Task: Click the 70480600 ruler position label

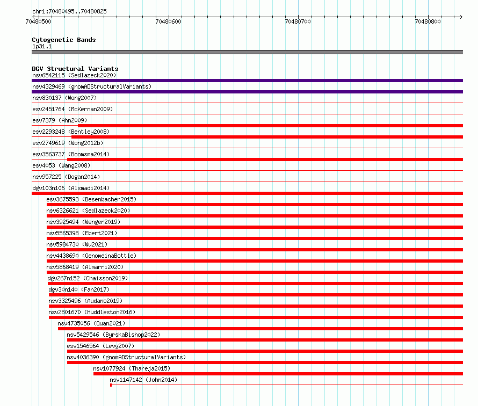Action: click(x=168, y=21)
